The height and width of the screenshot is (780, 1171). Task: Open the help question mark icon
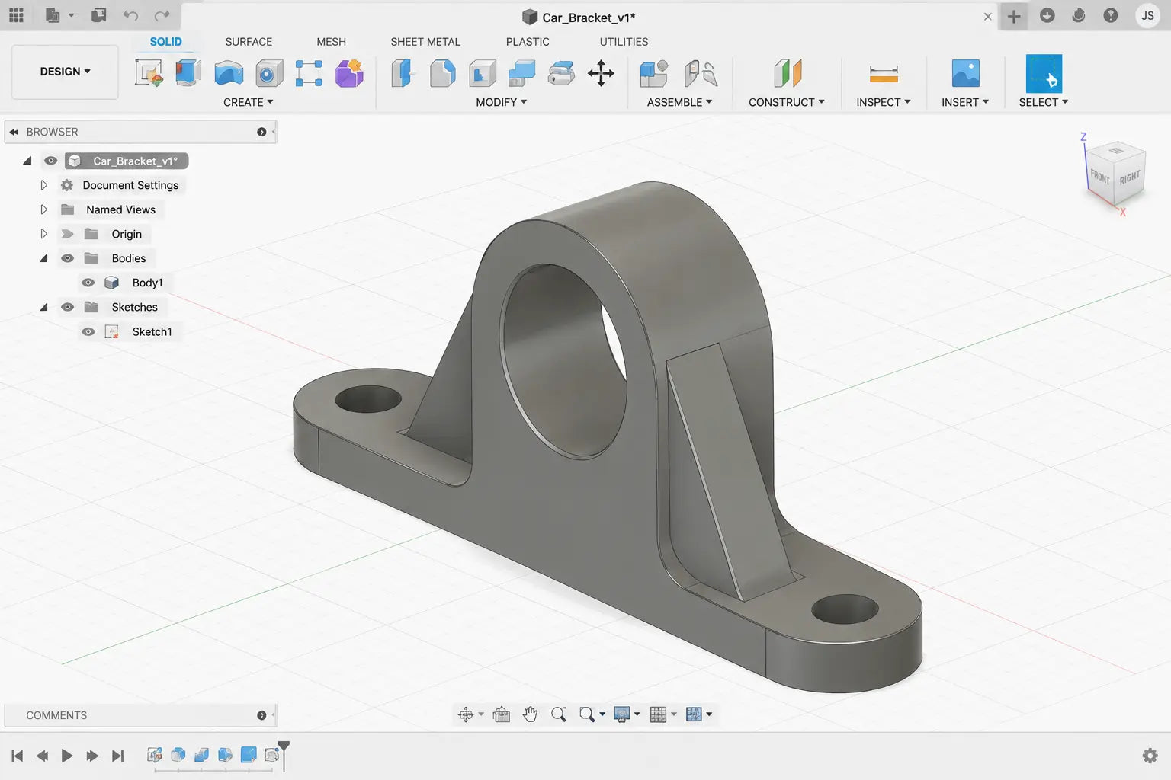1111,15
